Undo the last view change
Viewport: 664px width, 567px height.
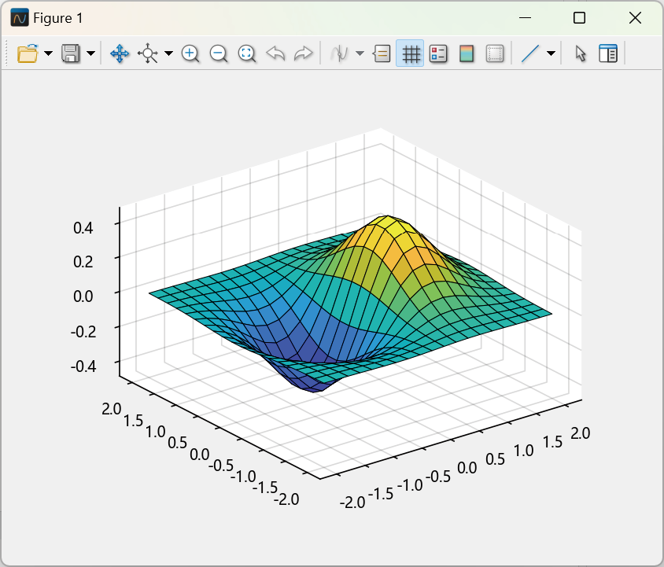(x=275, y=53)
